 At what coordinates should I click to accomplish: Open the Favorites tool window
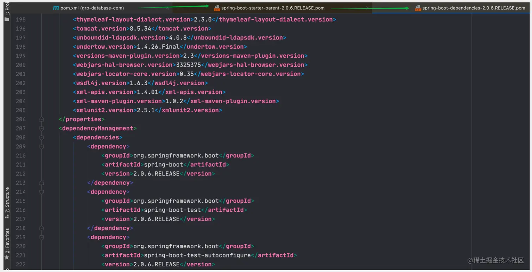pos(7,244)
